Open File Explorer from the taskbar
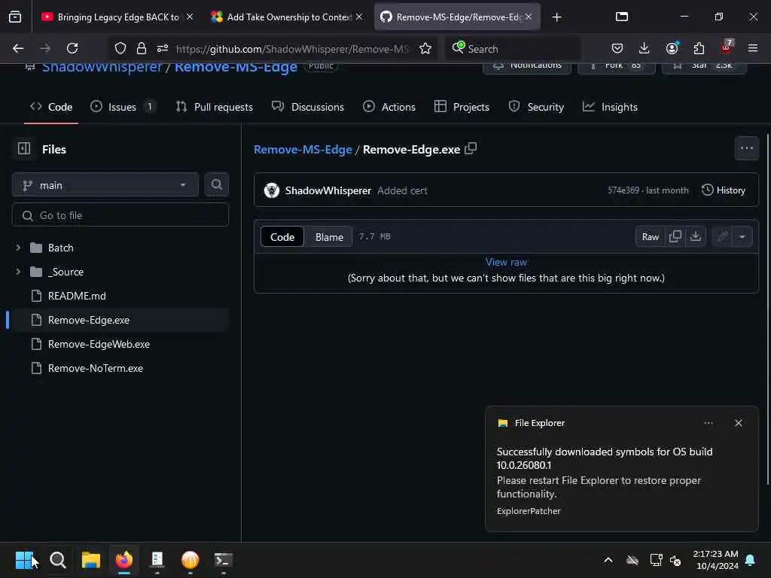Image resolution: width=771 pixels, height=578 pixels. pos(91,560)
